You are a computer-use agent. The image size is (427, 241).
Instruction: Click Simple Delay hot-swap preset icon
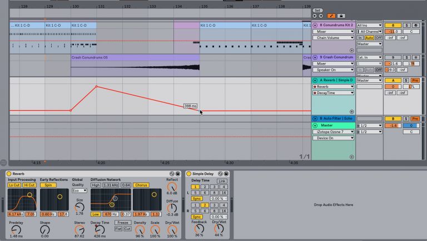point(220,174)
